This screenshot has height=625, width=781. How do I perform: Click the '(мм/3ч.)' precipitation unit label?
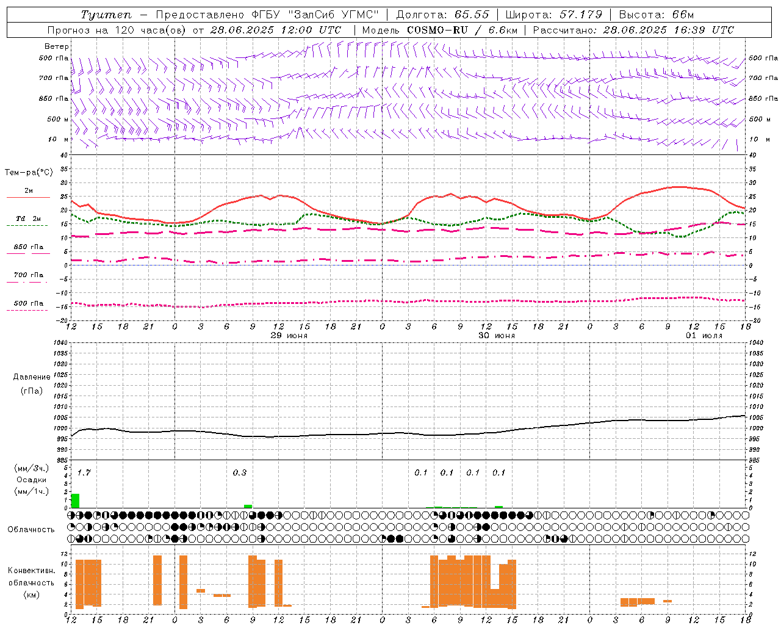point(31,468)
